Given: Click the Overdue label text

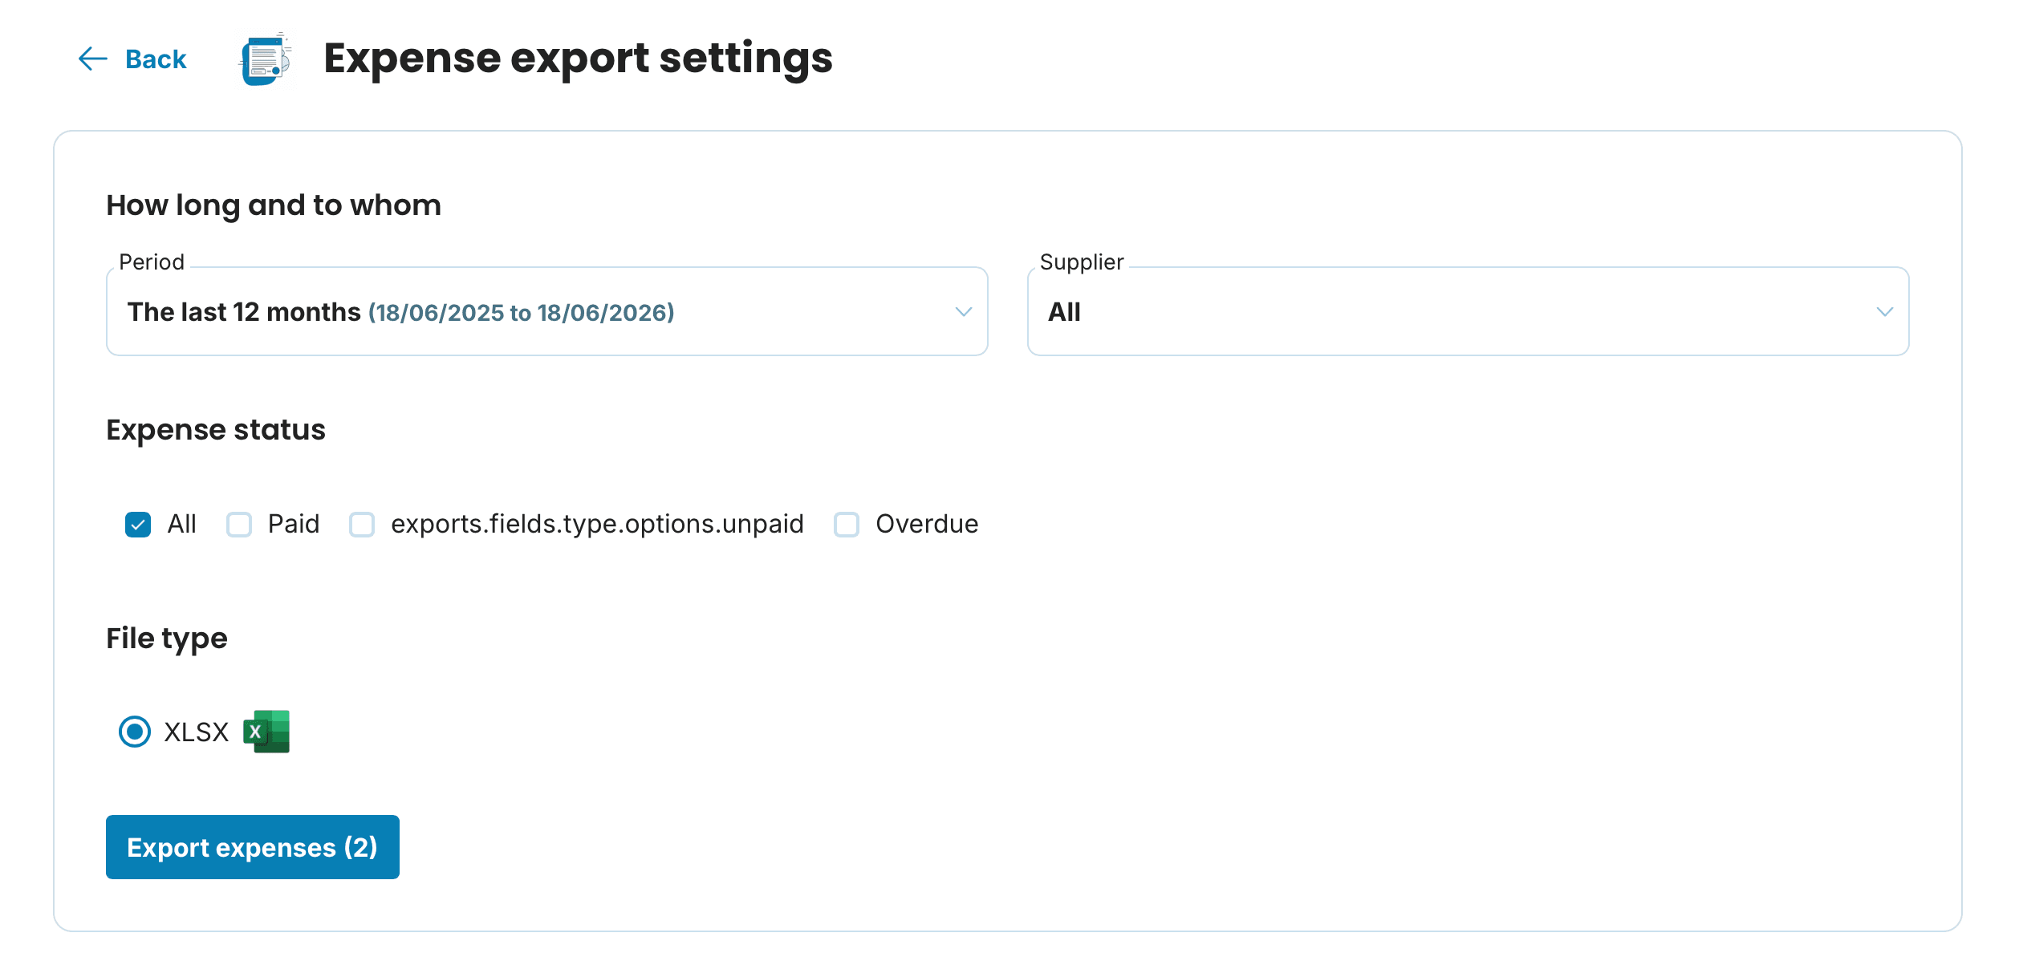Looking at the screenshot, I should coord(927,524).
